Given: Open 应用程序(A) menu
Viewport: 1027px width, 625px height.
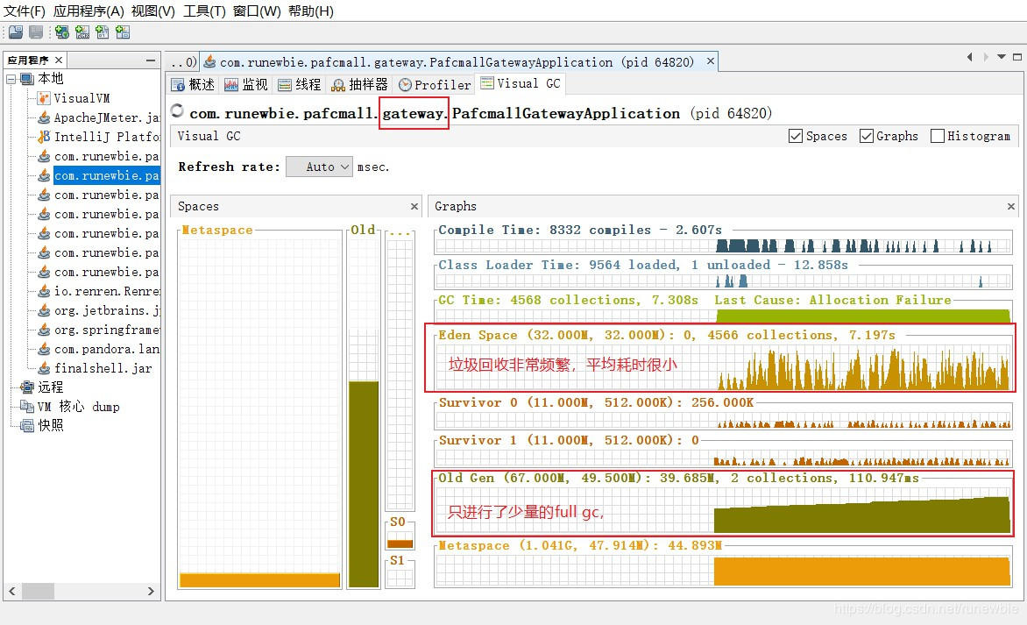Looking at the screenshot, I should coord(89,11).
